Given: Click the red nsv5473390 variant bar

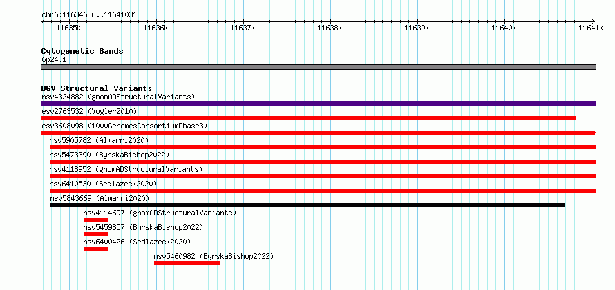Looking at the screenshot, I should [323, 162].
